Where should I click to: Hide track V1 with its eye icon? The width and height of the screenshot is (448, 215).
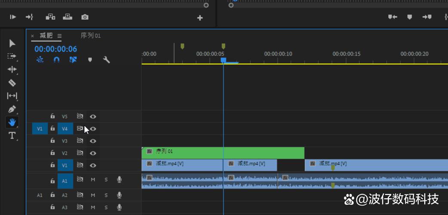93,165
